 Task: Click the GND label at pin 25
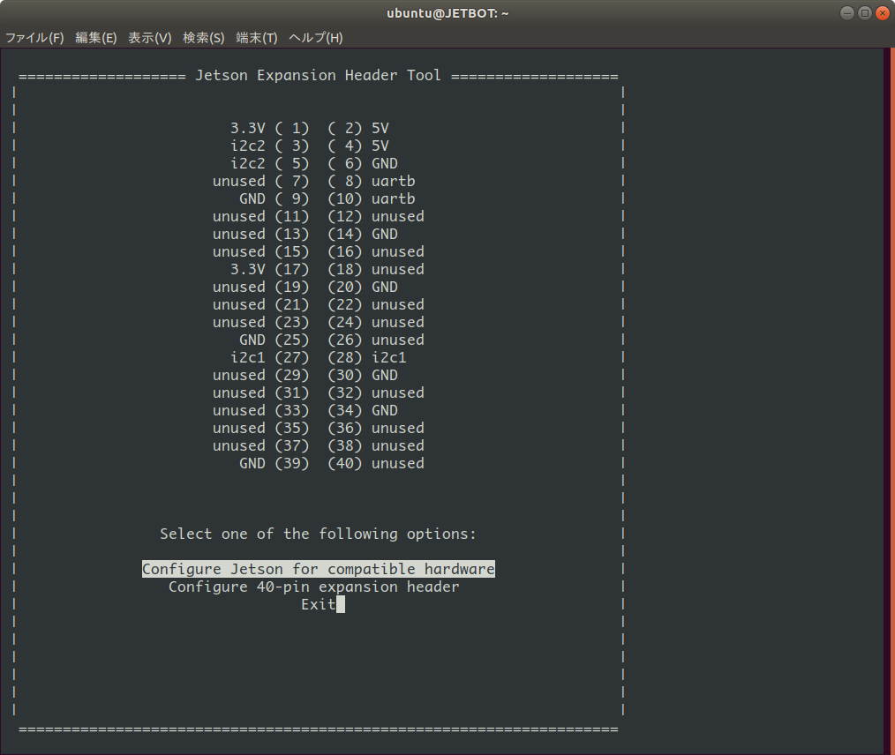click(252, 340)
